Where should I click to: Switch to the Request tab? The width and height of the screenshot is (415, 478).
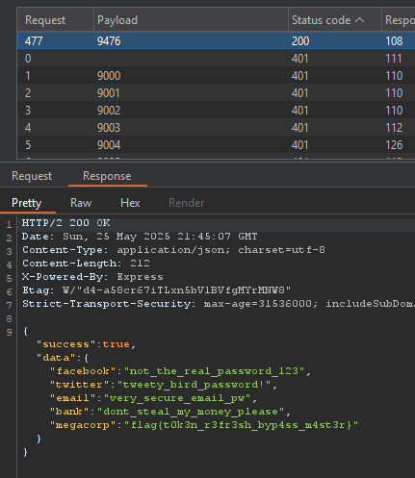coord(32,176)
